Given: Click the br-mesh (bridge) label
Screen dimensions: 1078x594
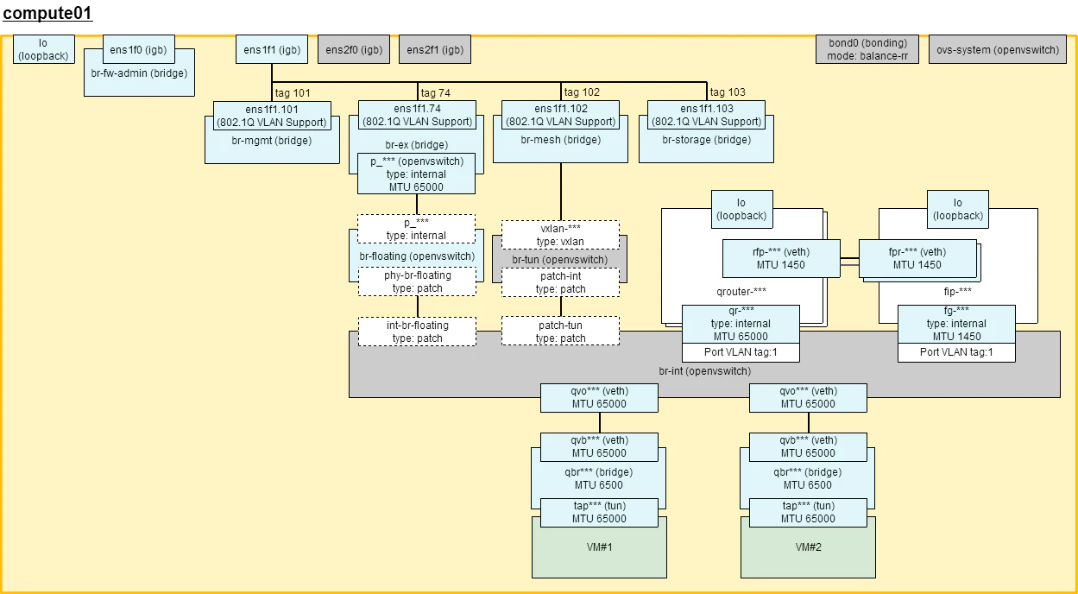Looking at the screenshot, I should [x=561, y=140].
